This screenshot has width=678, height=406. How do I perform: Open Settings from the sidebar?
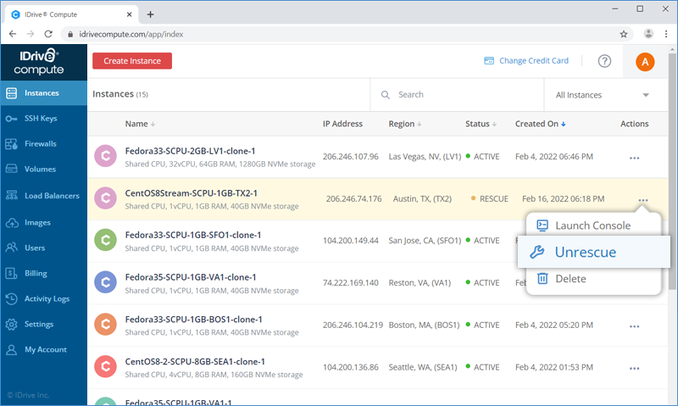click(x=43, y=325)
